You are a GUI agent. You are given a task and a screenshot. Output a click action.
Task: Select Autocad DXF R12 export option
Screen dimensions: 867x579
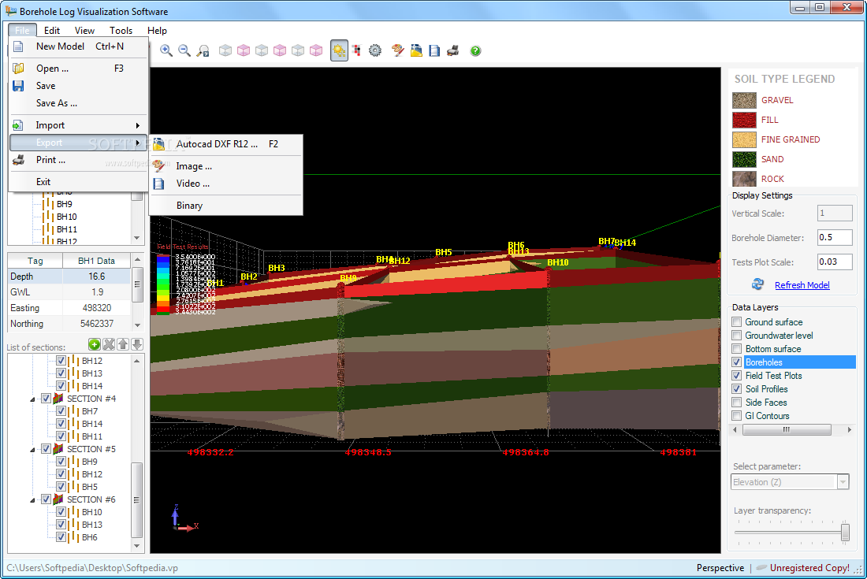(226, 144)
